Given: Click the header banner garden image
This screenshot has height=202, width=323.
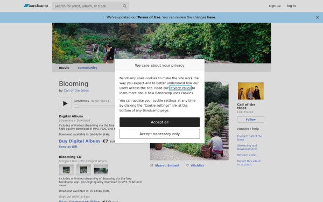Looking at the screenshot, I should [161, 43].
